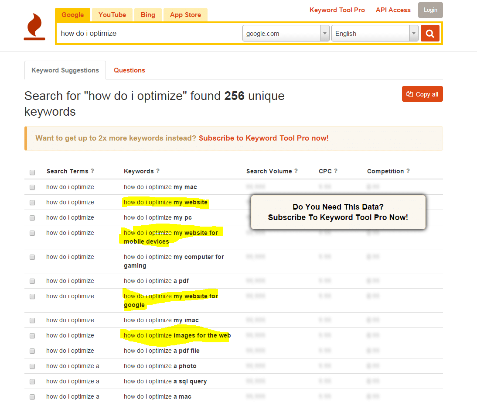Image resolution: width=477 pixels, height=403 pixels.
Task: Click the search query input field
Action: click(x=149, y=34)
